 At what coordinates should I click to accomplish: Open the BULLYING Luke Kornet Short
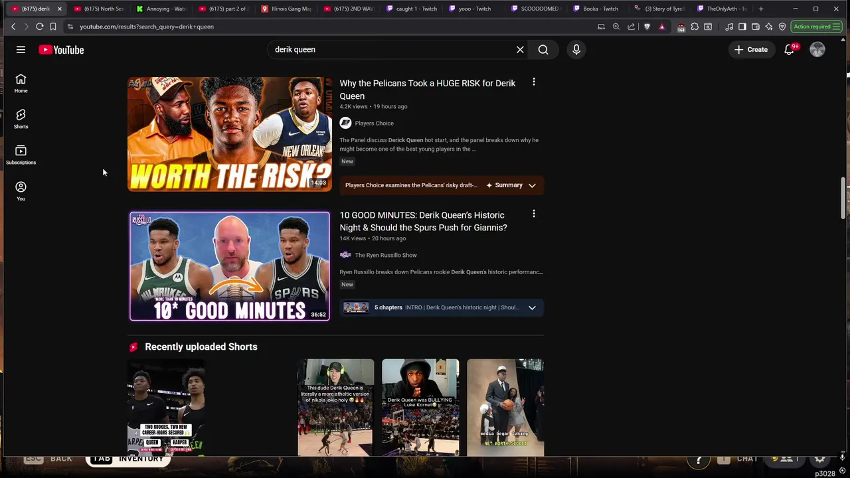[420, 408]
